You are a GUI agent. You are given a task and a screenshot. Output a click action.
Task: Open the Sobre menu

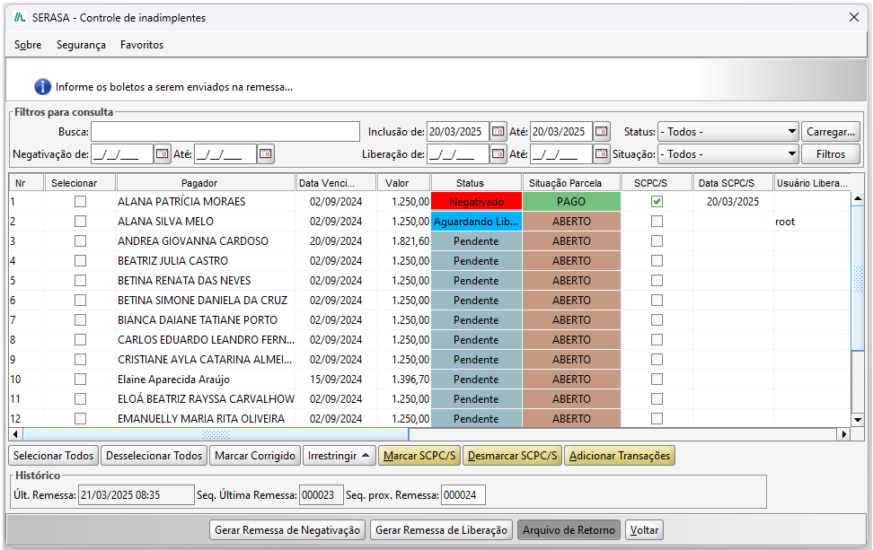(x=28, y=45)
